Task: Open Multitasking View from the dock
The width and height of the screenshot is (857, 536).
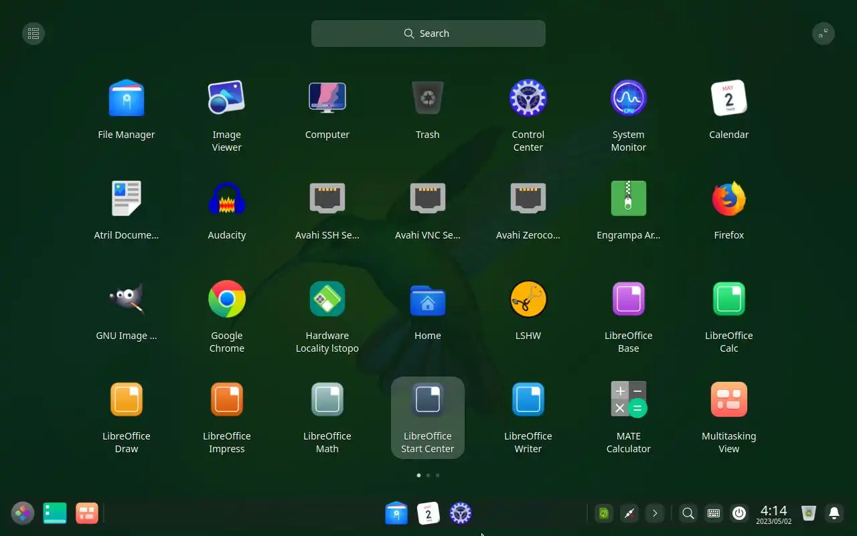Action: pyautogui.click(x=87, y=513)
